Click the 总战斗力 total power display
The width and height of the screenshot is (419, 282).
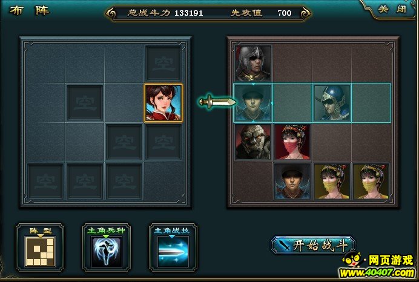165,13
